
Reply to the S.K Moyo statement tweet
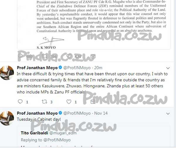[x=20, y=56]
